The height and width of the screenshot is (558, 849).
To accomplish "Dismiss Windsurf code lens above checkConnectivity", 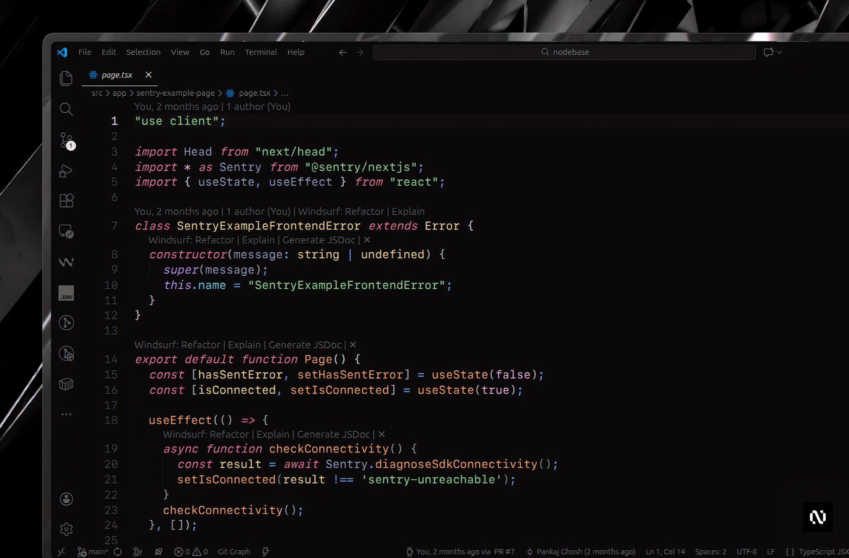I will click(x=382, y=434).
